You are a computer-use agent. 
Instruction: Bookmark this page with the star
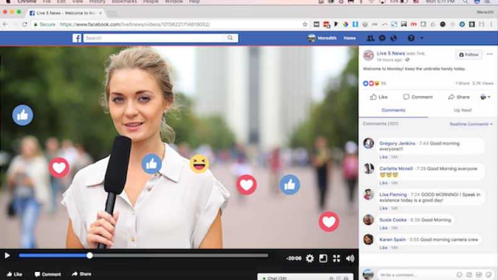point(305,24)
